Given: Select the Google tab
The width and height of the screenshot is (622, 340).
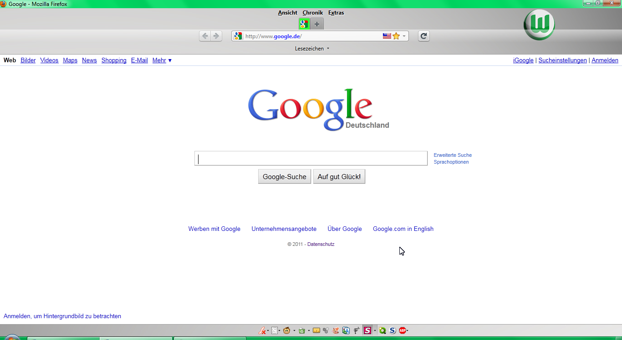Looking at the screenshot, I should coord(304,24).
